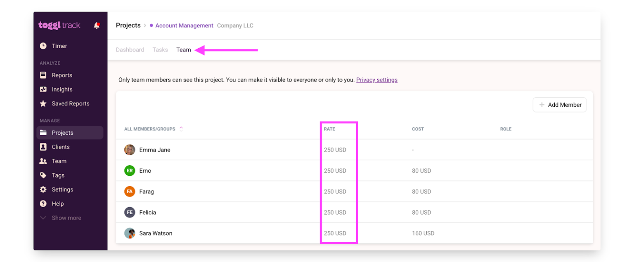Open Reports in the sidebar

62,75
